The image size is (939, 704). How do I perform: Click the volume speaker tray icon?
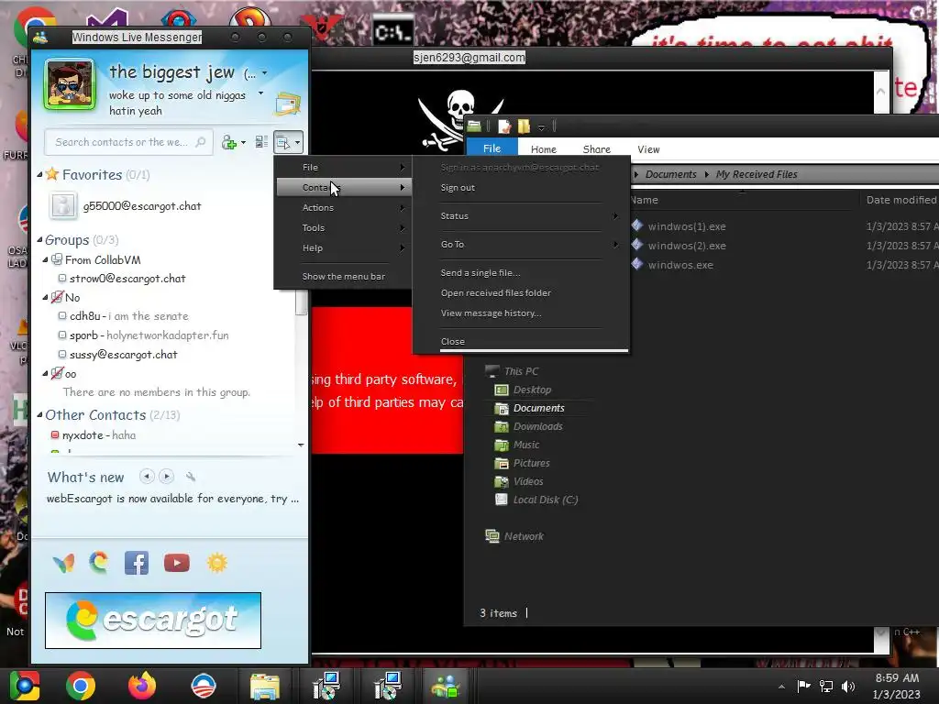coord(848,687)
